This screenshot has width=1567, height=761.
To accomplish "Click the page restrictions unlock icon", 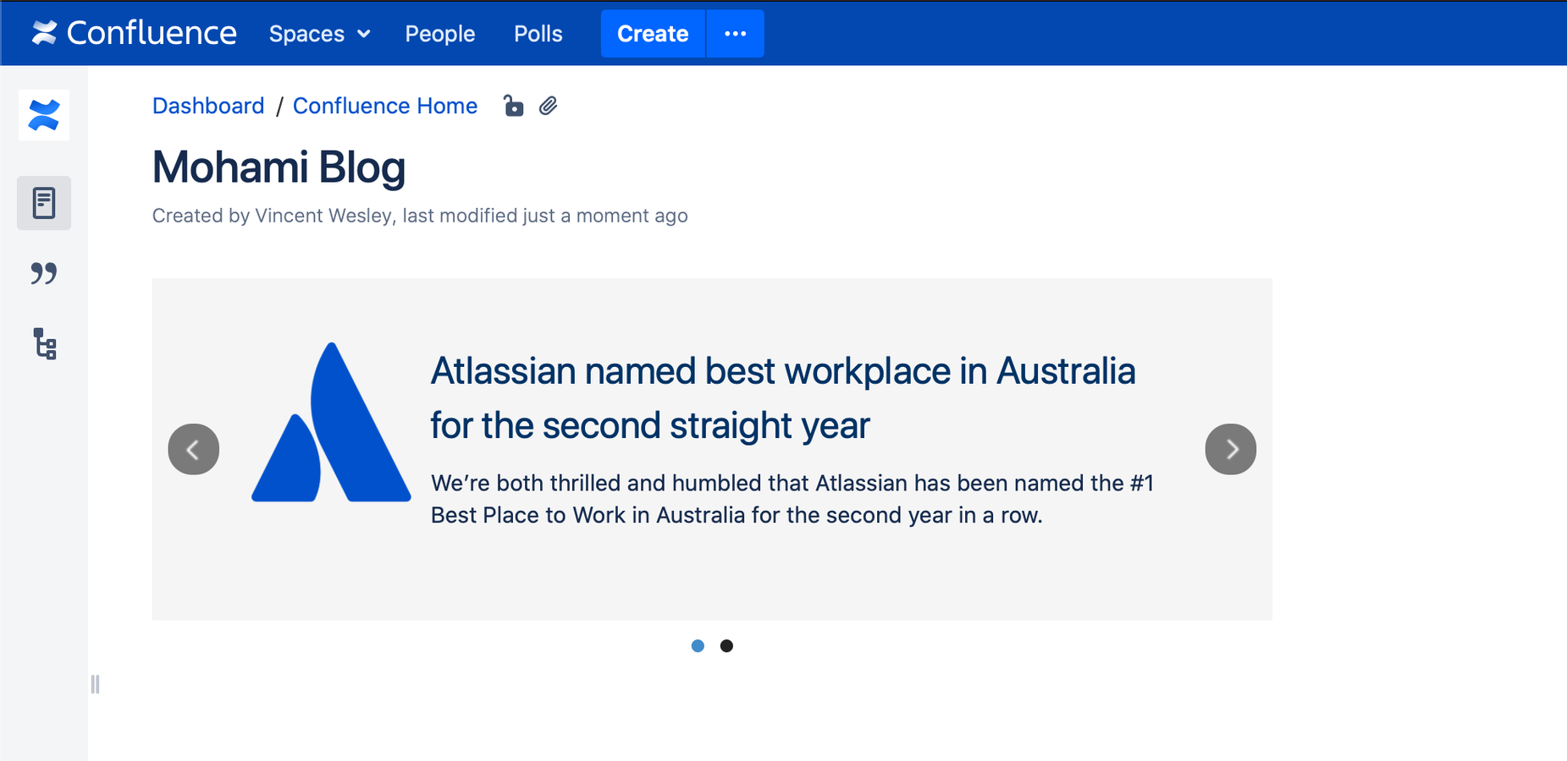I will pos(513,106).
